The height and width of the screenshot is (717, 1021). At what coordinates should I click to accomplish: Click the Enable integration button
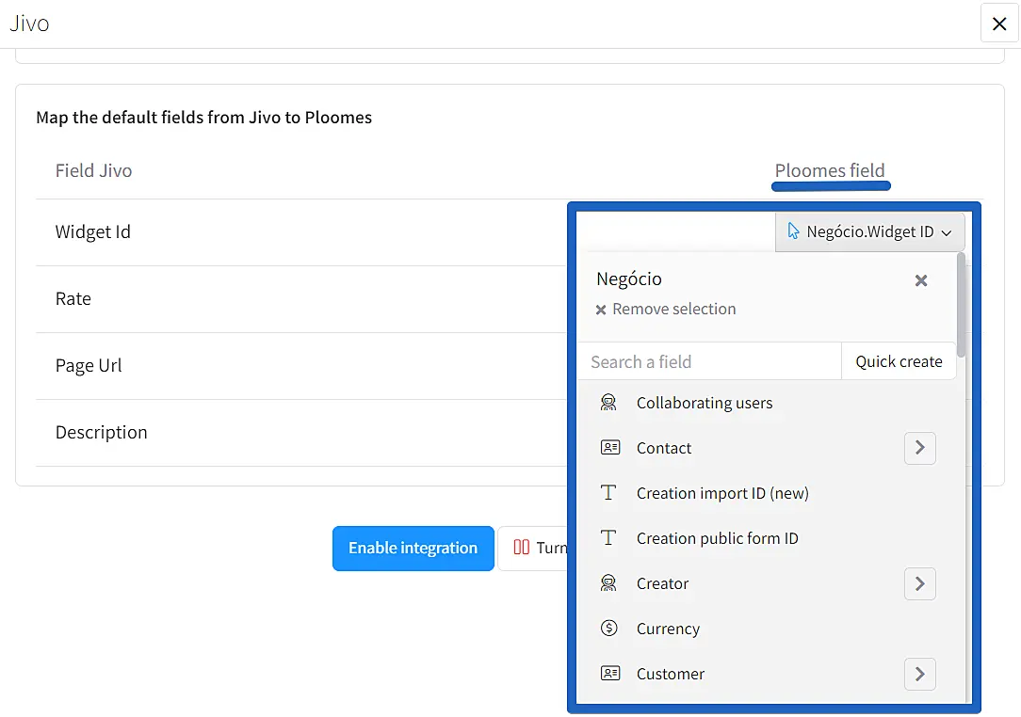pyautogui.click(x=413, y=549)
